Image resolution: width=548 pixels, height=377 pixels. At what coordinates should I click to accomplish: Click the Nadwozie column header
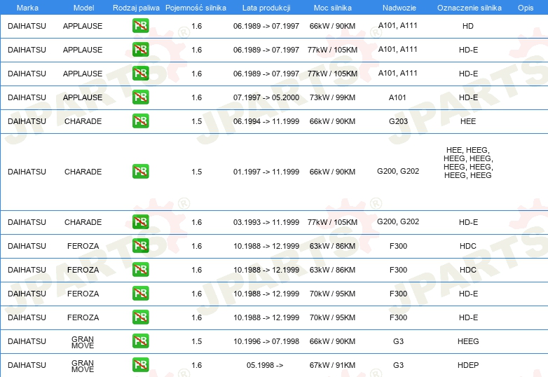click(x=399, y=8)
